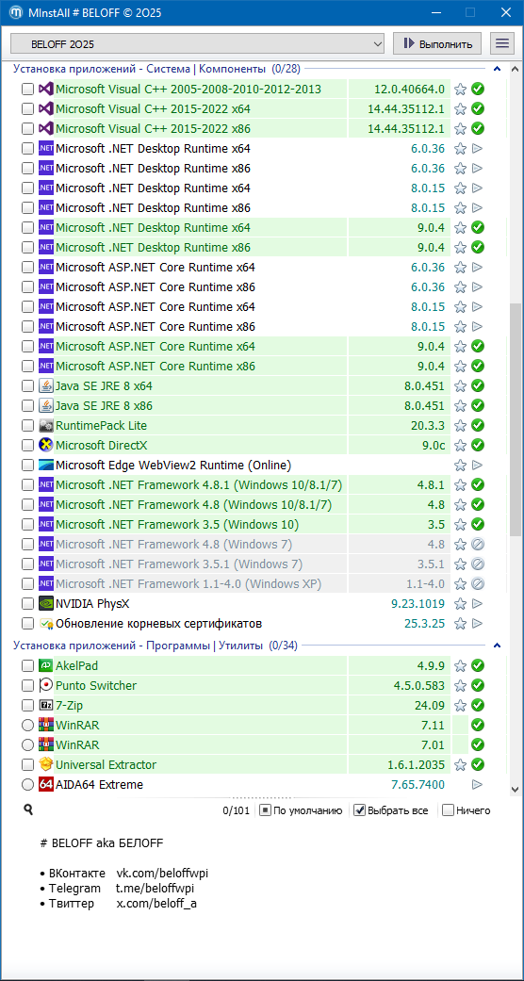Click Punto Switcher application icon
524x981 pixels.
(45, 686)
